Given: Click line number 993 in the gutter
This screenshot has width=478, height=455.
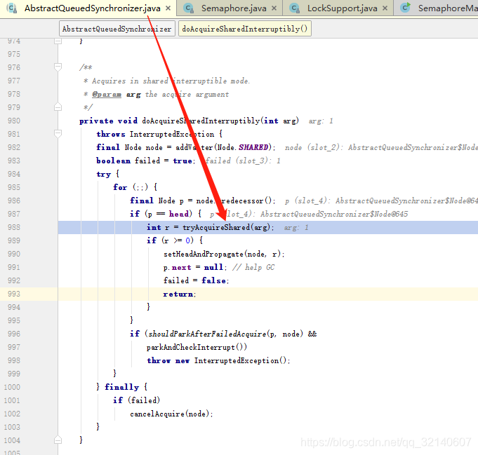Looking at the screenshot, I should pos(14,294).
